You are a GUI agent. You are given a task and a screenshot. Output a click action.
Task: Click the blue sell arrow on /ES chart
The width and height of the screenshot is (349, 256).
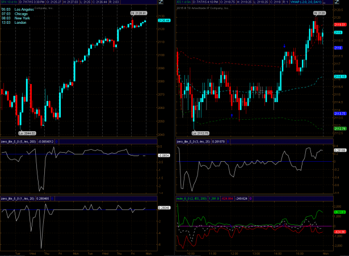point(284,46)
